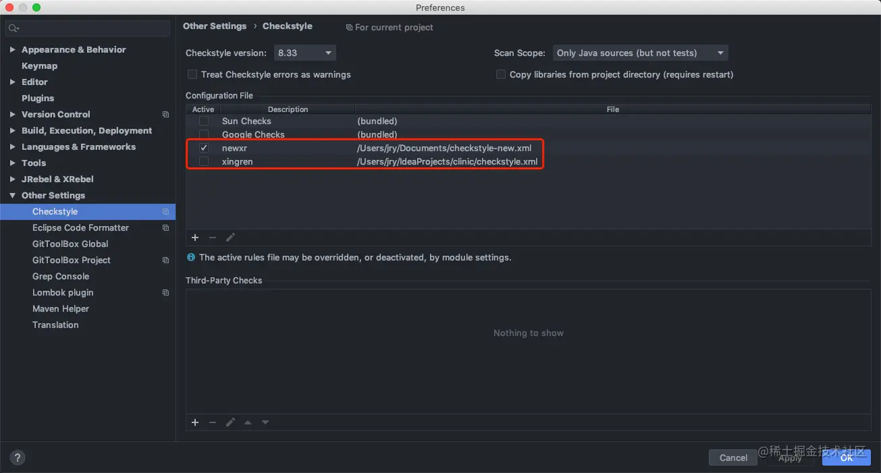Edit the selected configuration file entry
The image size is (881, 473).
230,238
